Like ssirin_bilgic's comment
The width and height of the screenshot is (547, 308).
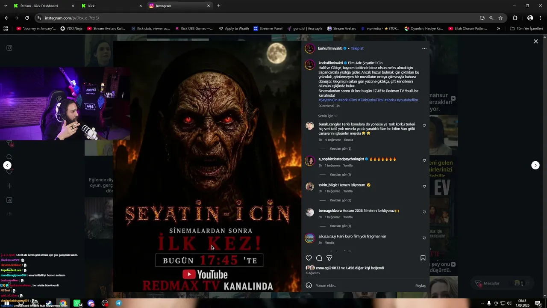[x=424, y=187]
